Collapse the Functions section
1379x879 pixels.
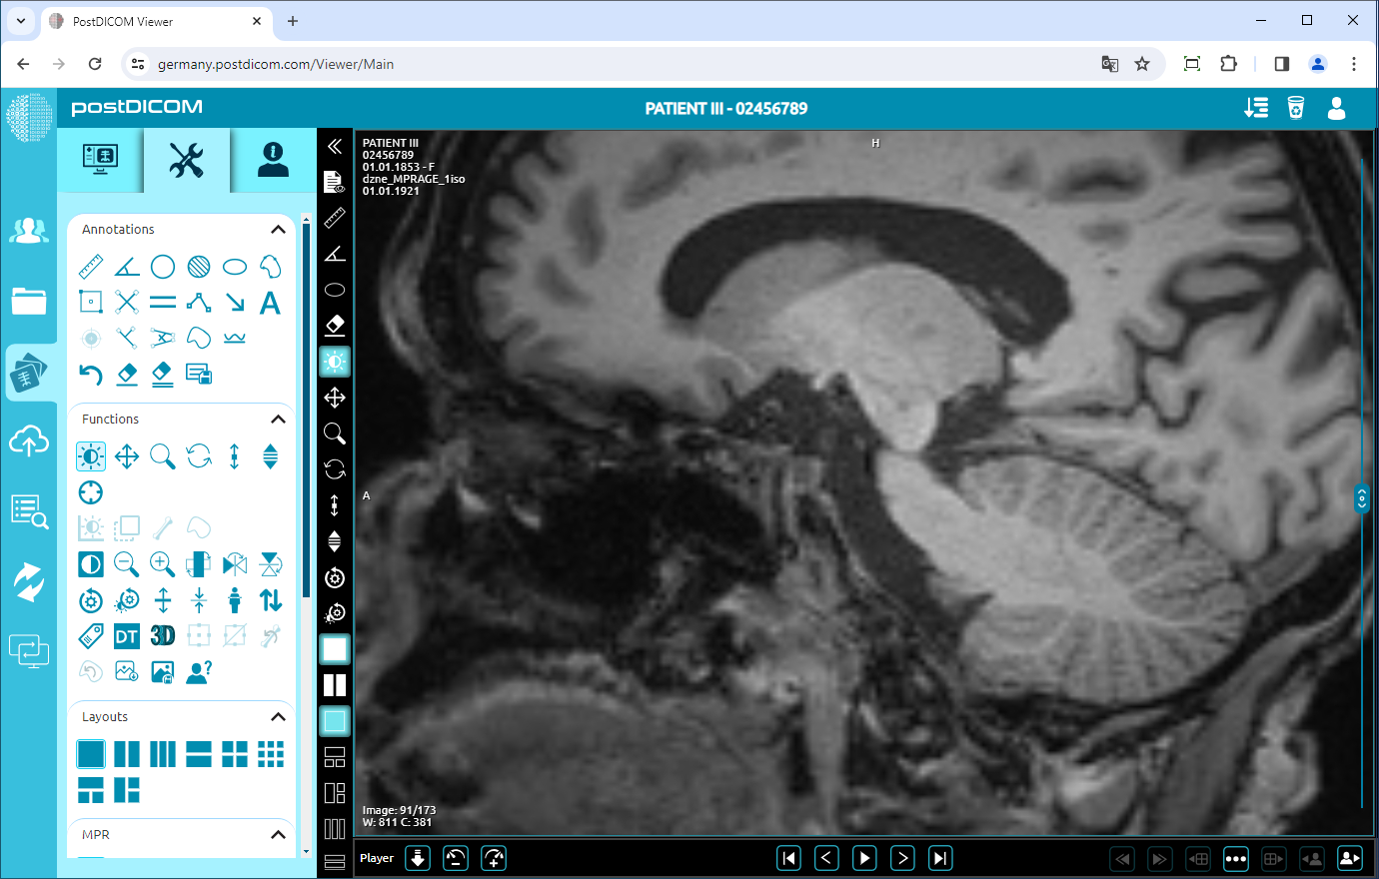(278, 419)
